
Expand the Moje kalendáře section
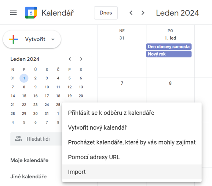29,160
